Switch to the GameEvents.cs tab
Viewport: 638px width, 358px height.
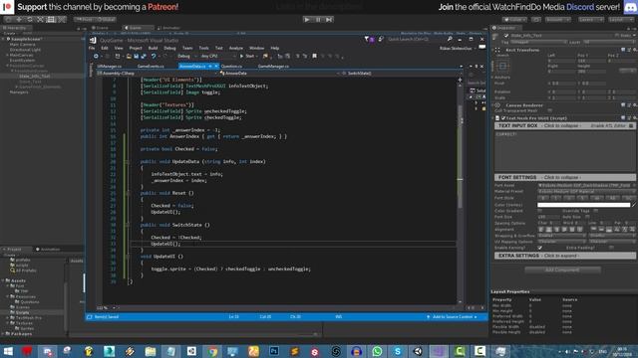(151, 67)
